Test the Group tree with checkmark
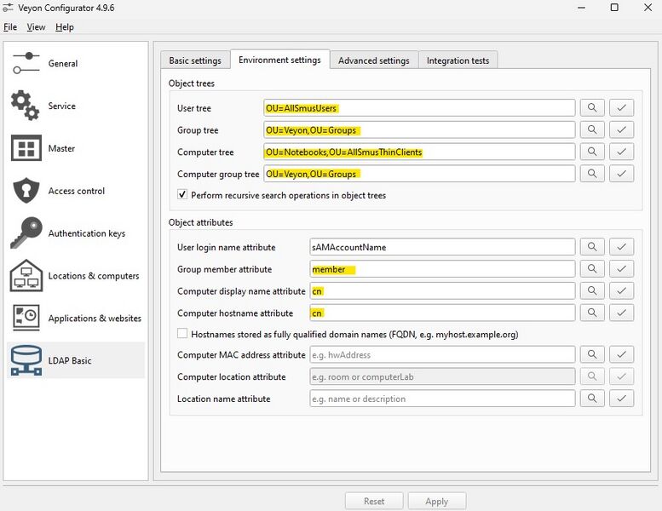662x511 pixels. click(621, 130)
